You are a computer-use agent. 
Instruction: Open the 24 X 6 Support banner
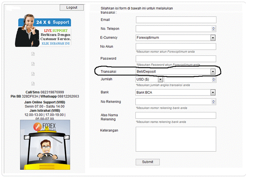tap(43, 30)
